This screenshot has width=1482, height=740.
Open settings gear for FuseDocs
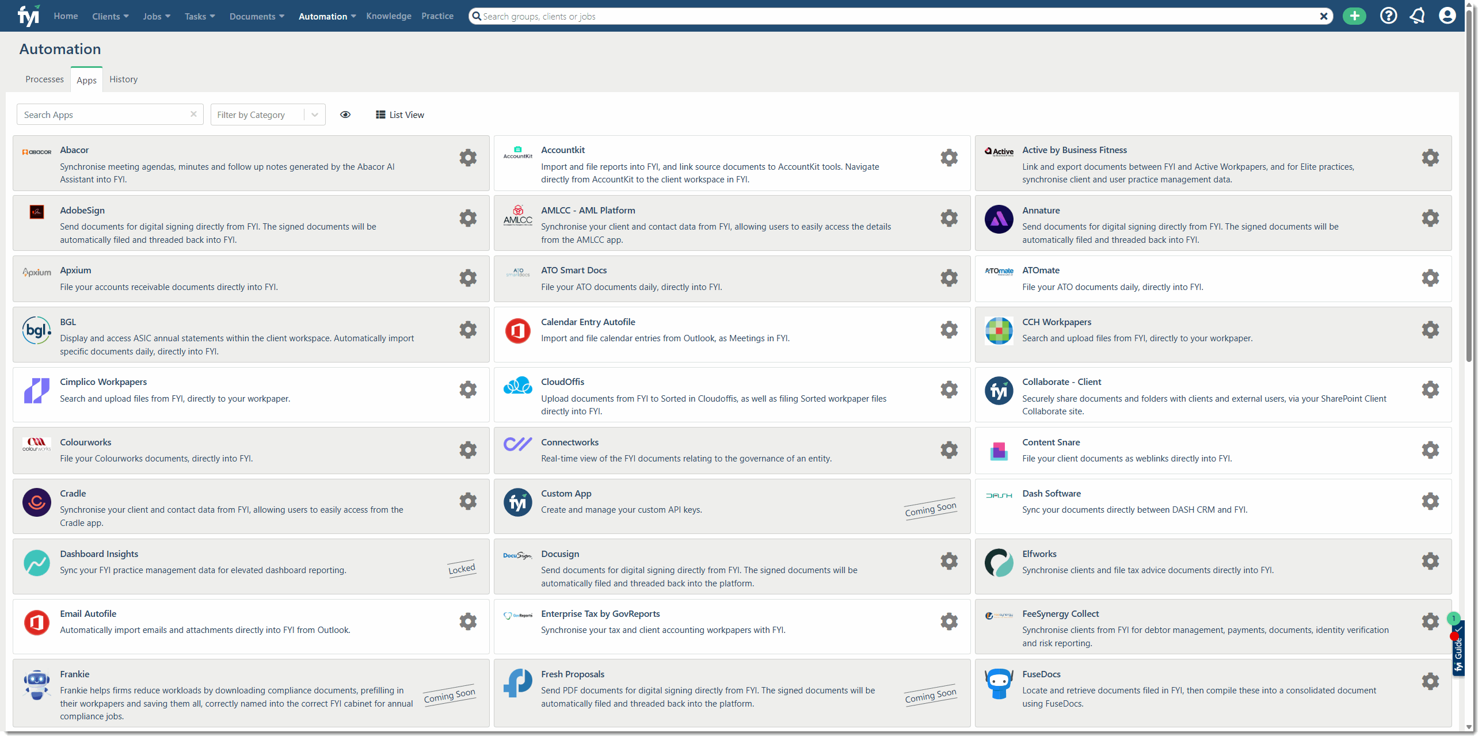click(x=1430, y=681)
